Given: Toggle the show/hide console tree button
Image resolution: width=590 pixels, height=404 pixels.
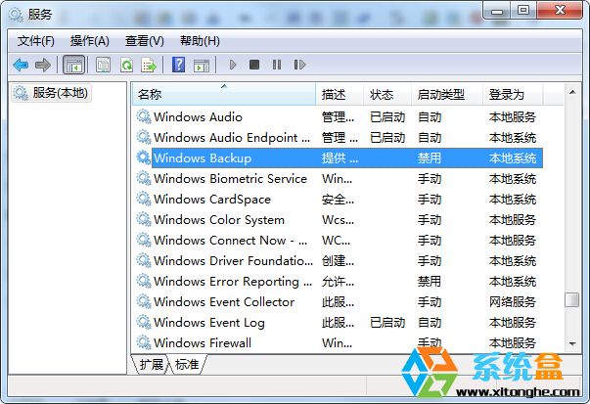Looking at the screenshot, I should (72, 65).
